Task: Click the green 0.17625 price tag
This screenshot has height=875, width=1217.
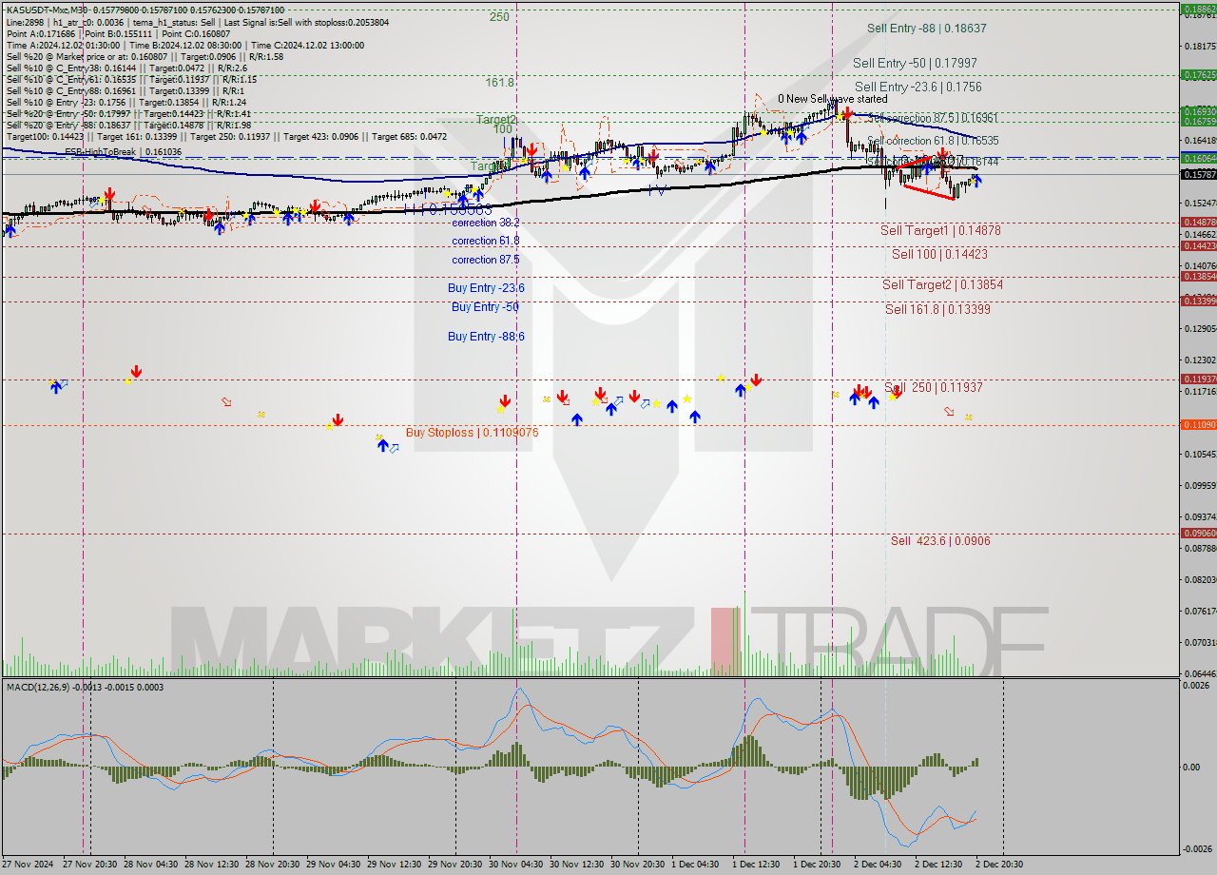Action: point(1198,74)
